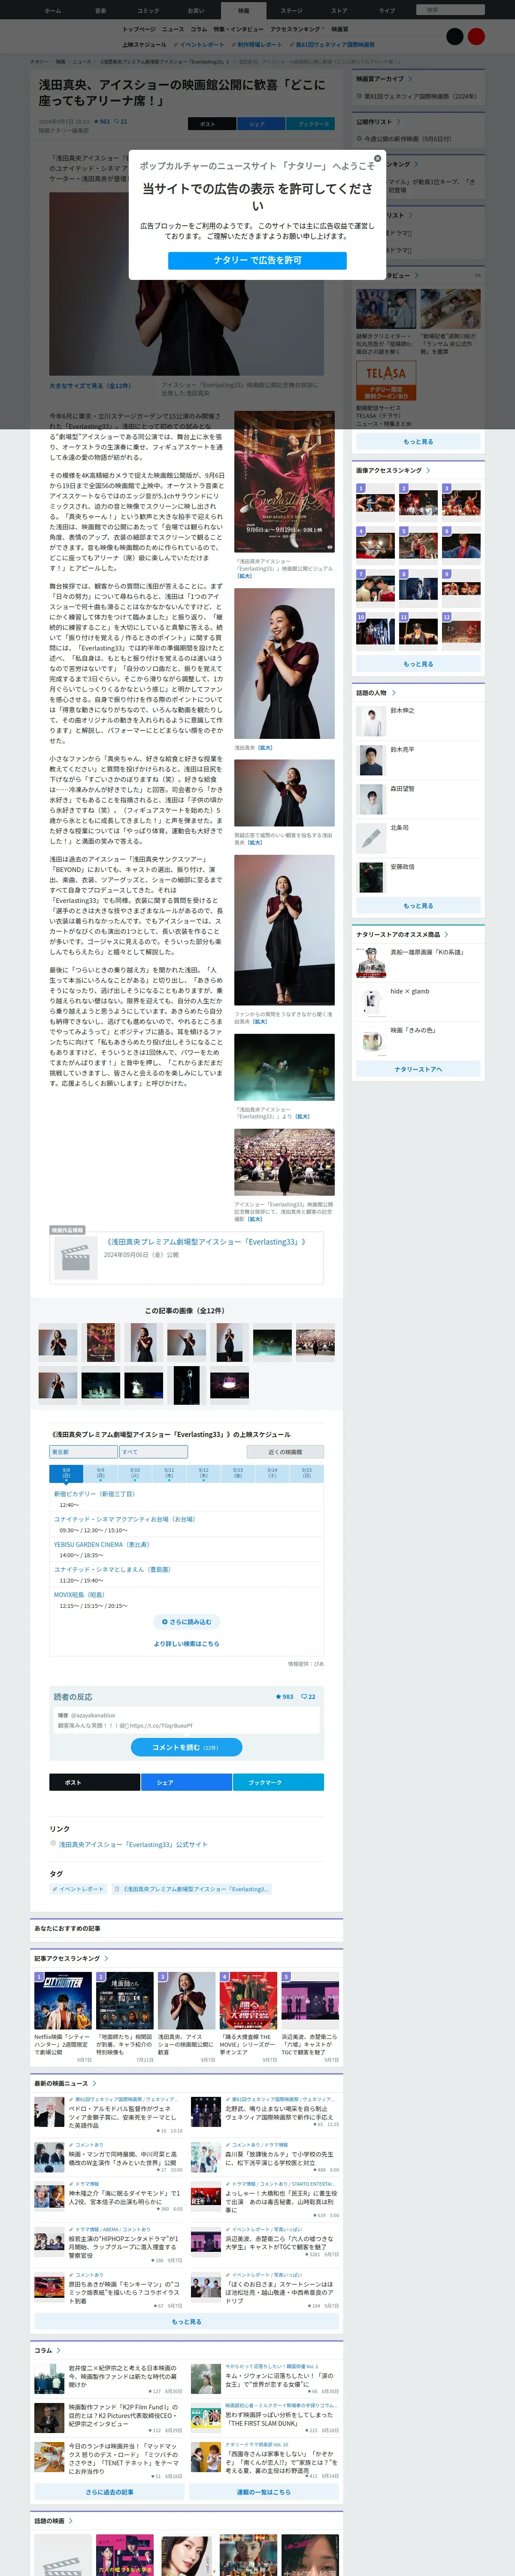
Task: Open chevron beside 話題の映画 heading
Action: [71, 2521]
